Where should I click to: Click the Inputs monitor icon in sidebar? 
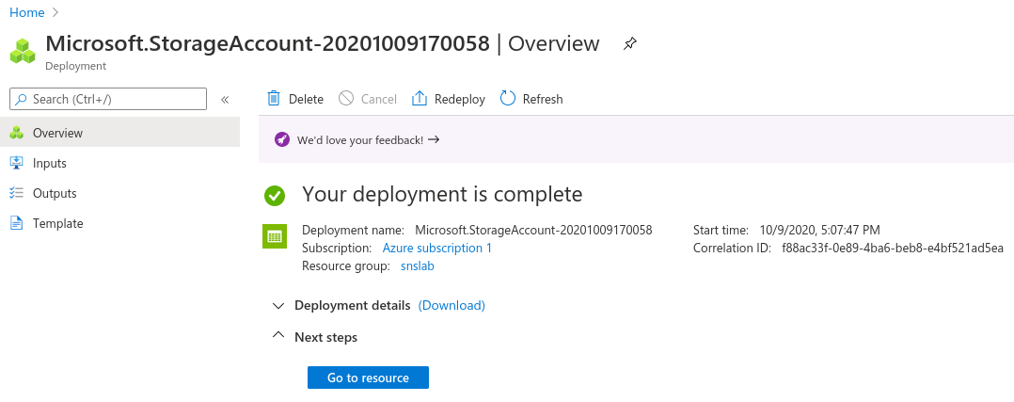tap(17, 163)
